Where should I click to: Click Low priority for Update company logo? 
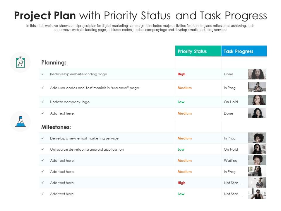click(x=181, y=102)
